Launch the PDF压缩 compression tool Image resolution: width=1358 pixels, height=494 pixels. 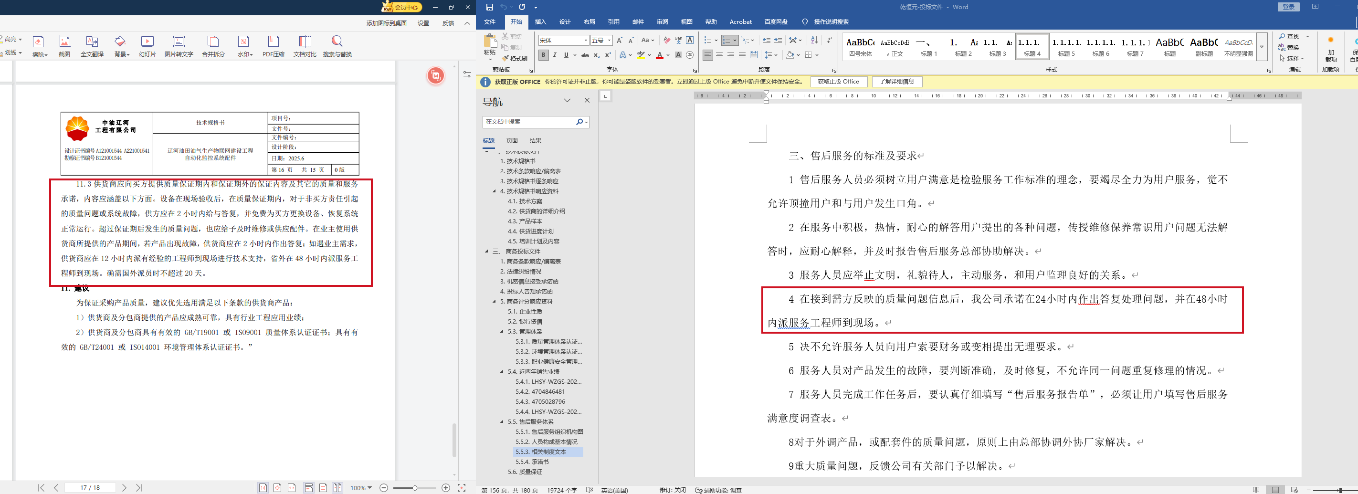point(273,46)
